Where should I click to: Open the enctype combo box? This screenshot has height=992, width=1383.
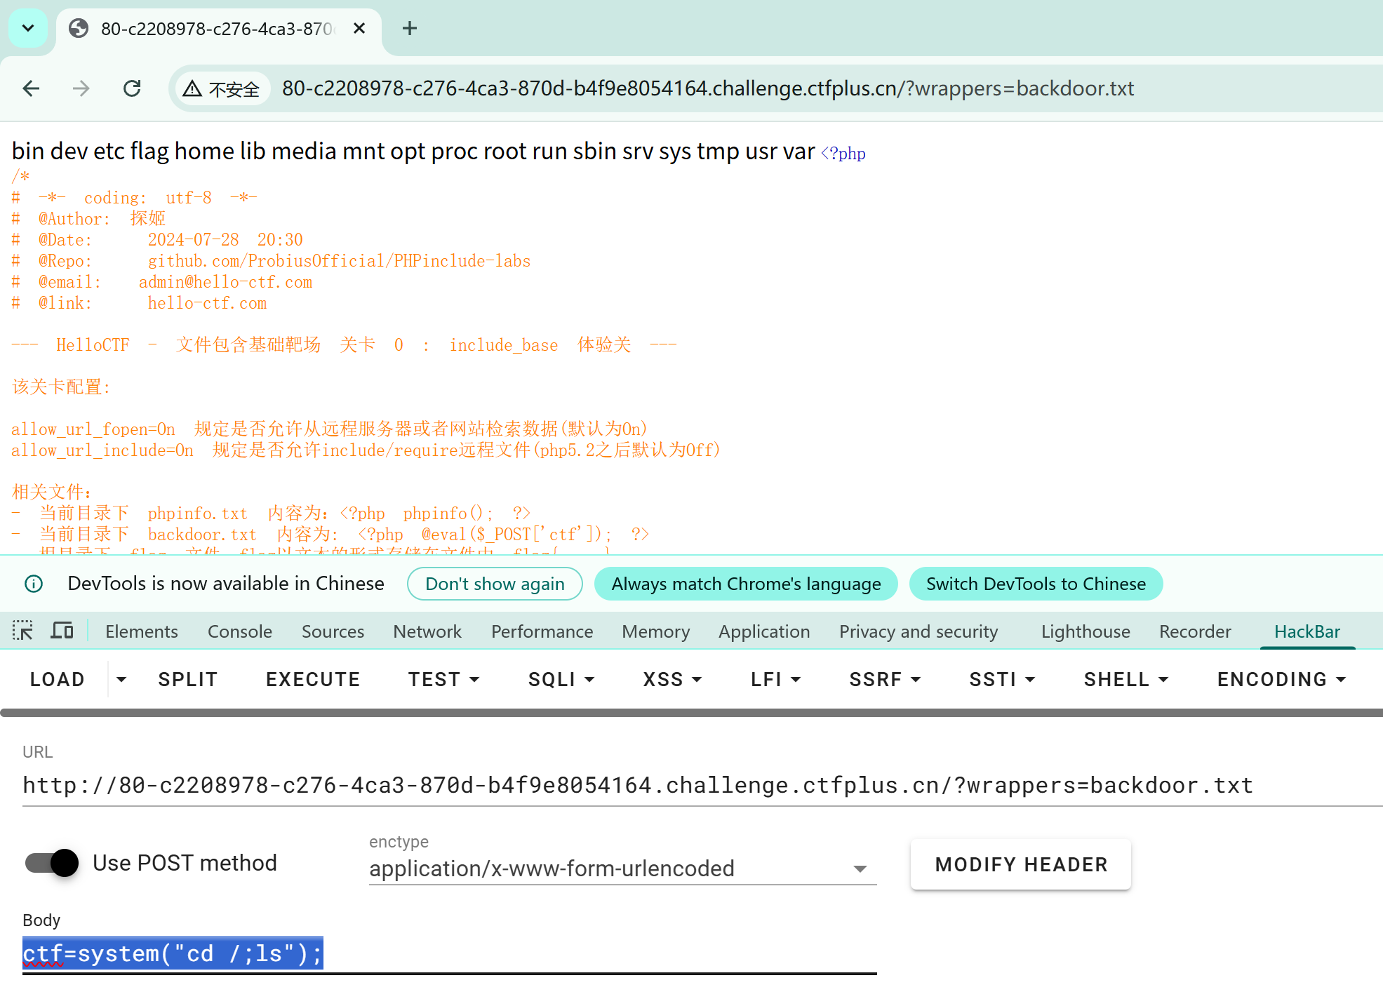[x=622, y=869]
